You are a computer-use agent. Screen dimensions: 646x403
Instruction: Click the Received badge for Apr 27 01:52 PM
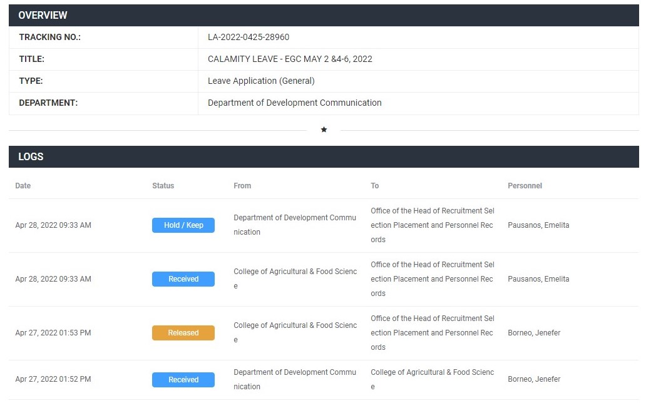(x=183, y=380)
